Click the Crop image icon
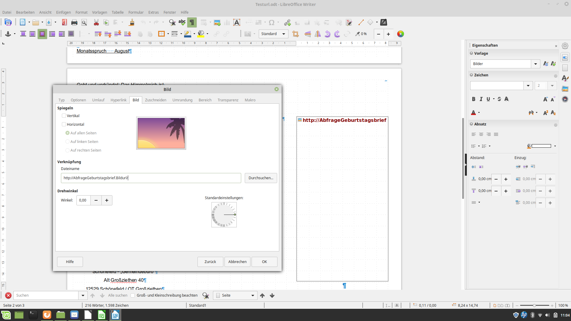571x321 pixels. point(295,34)
